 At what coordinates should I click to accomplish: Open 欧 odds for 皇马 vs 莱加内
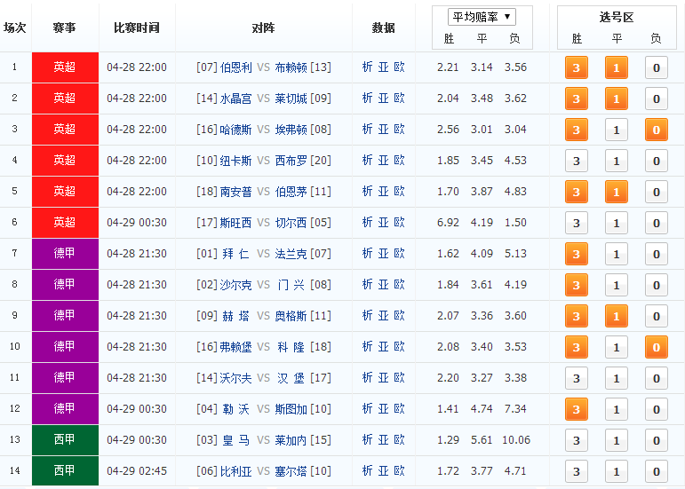pos(399,439)
